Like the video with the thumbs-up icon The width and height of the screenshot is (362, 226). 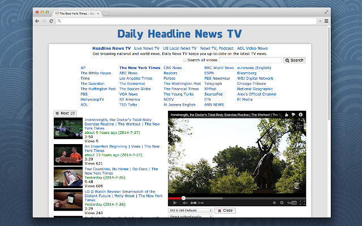[287, 115]
